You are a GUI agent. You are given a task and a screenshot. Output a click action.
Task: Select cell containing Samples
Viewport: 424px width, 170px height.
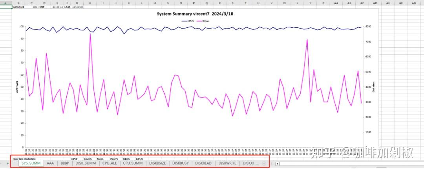[18, 7]
